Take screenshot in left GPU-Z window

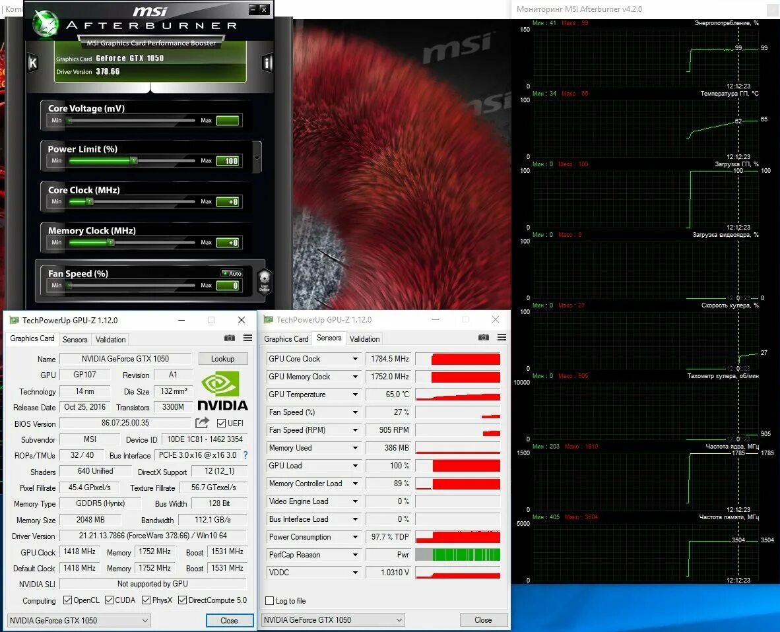[230, 338]
